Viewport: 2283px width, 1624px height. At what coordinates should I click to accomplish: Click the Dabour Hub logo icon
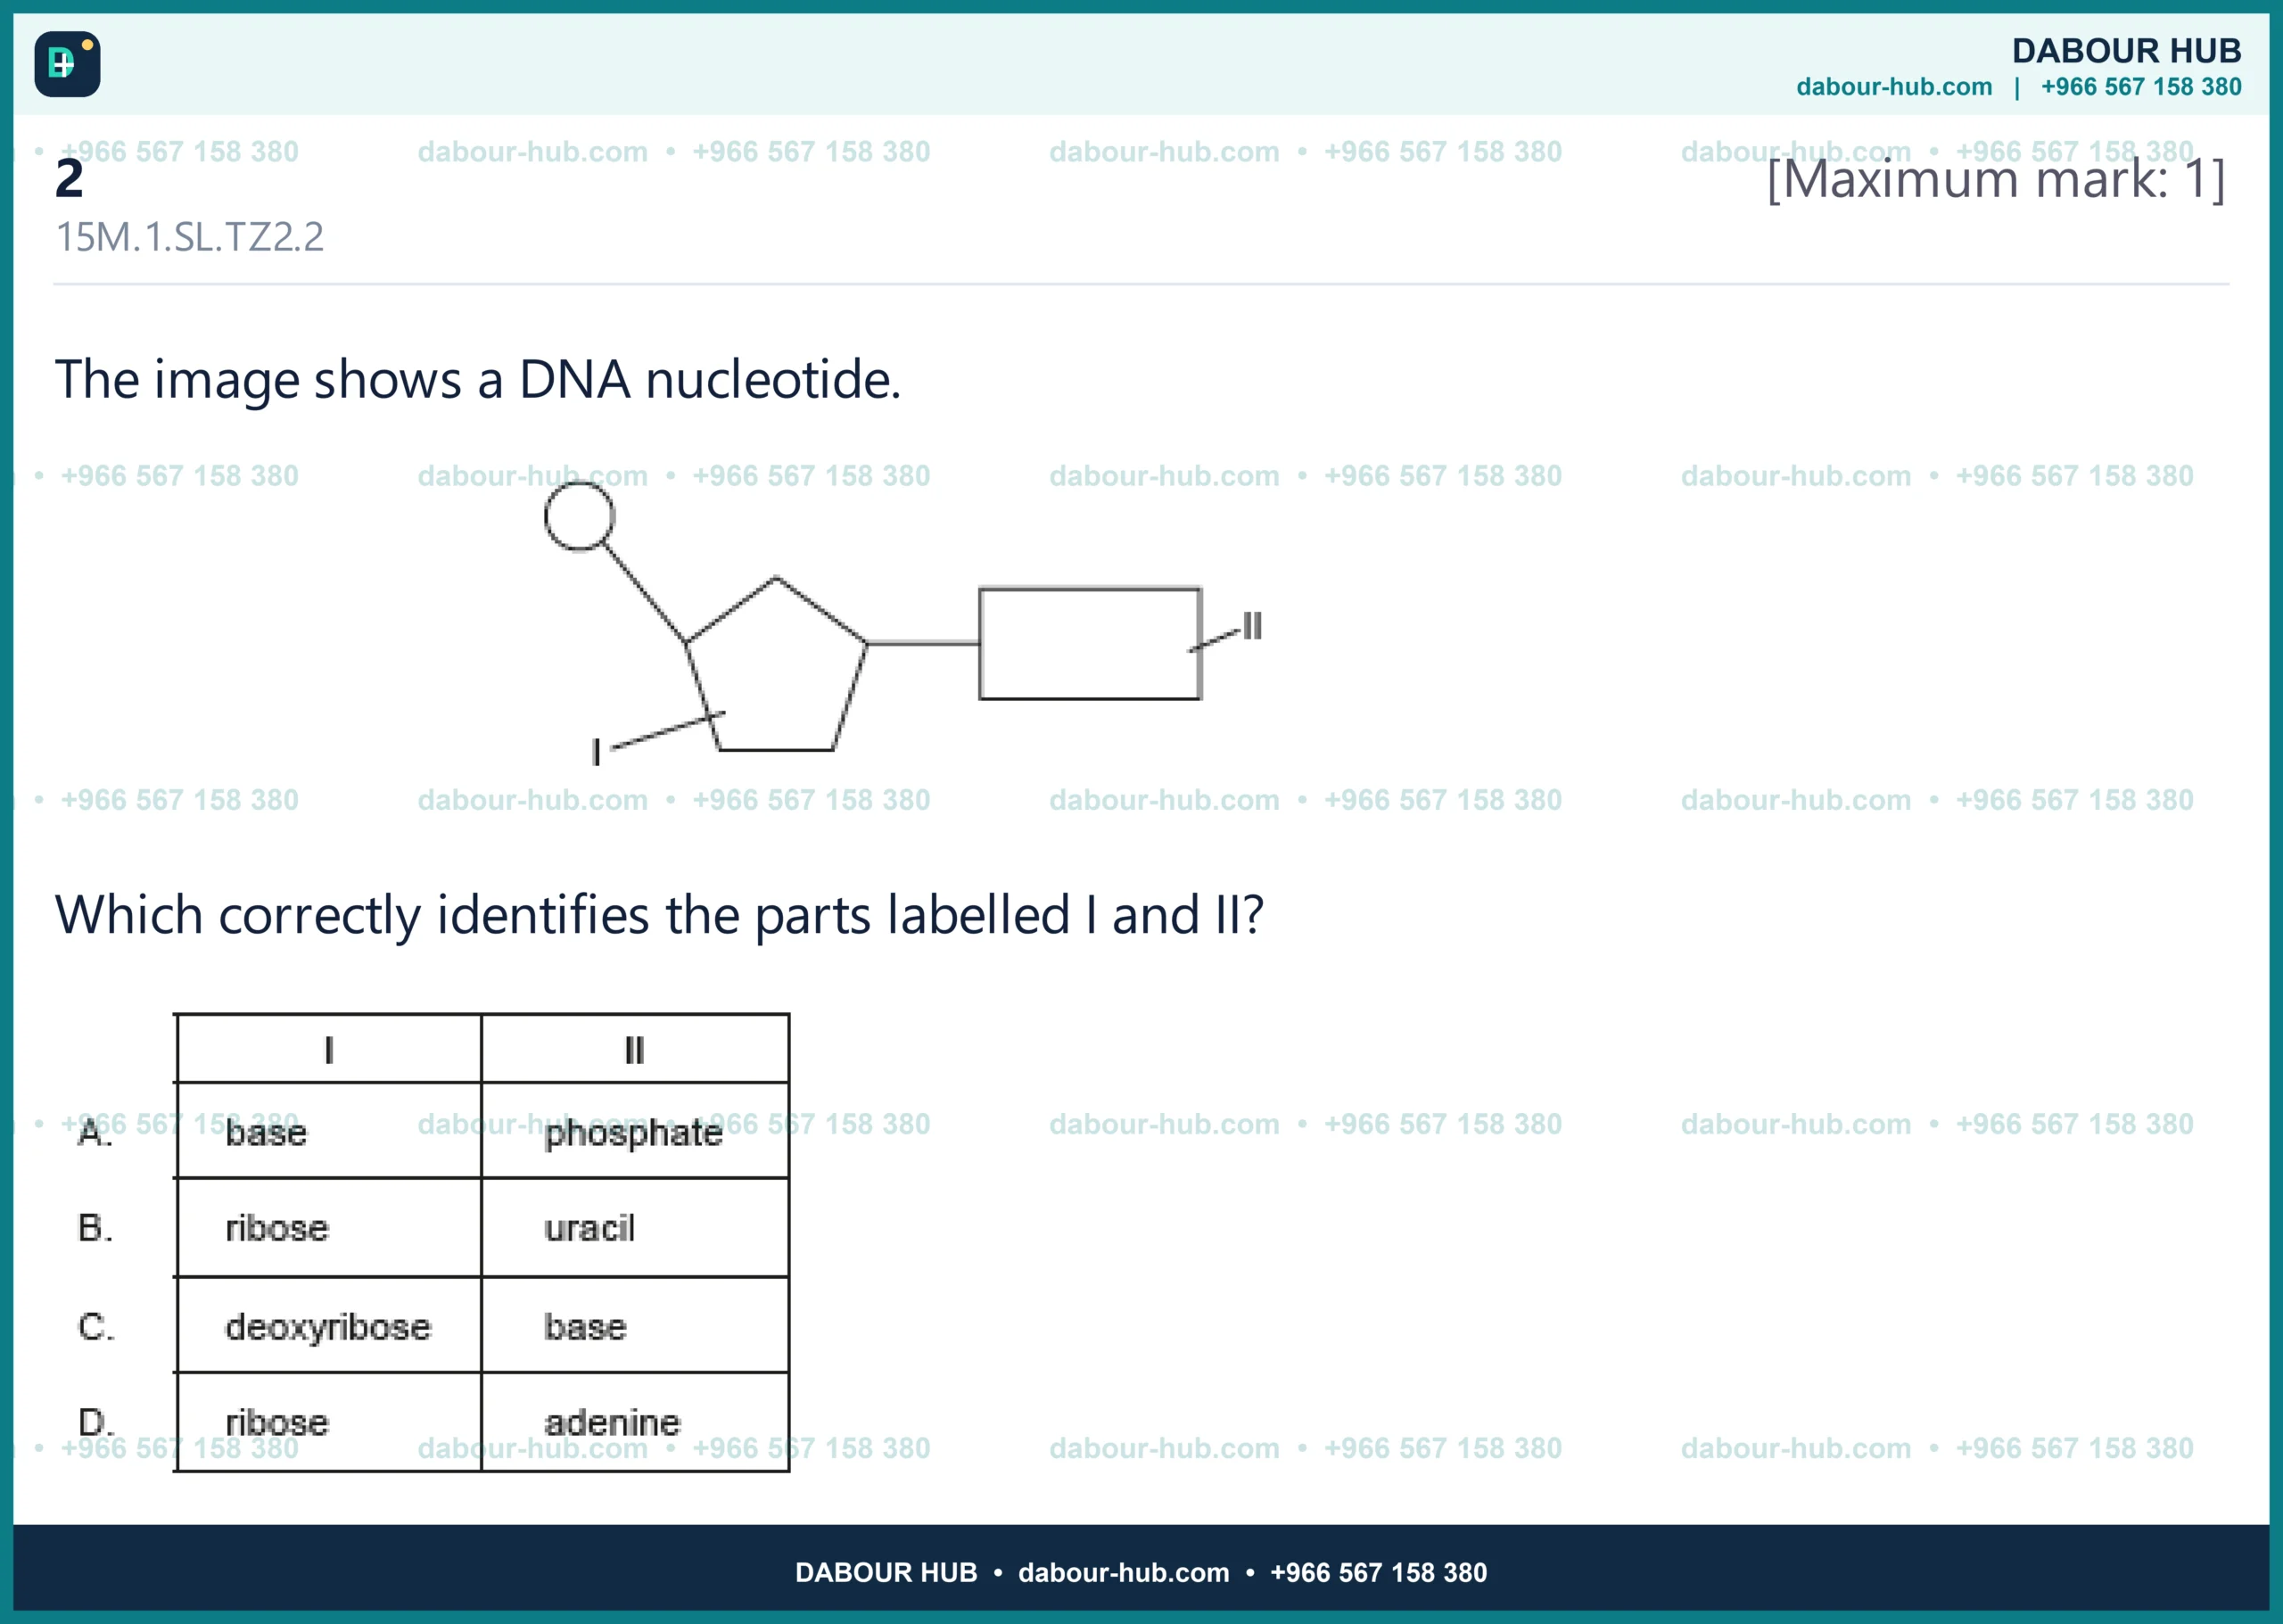pyautogui.click(x=67, y=64)
